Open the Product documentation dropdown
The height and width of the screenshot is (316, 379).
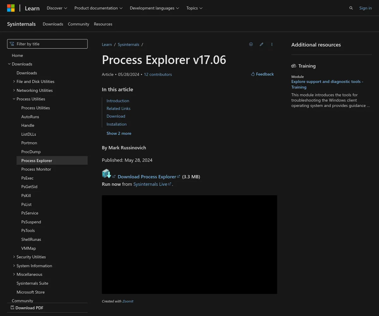click(98, 8)
